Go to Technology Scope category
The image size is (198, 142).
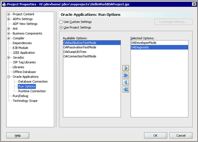25,101
